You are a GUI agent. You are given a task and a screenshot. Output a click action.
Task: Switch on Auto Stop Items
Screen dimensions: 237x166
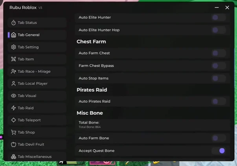[219, 78]
